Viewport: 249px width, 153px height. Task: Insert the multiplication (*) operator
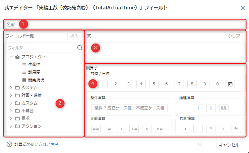(x=211, y=129)
